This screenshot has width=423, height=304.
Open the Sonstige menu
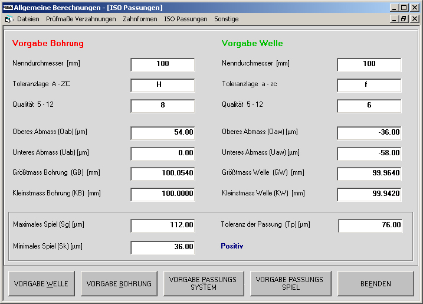tap(227, 19)
